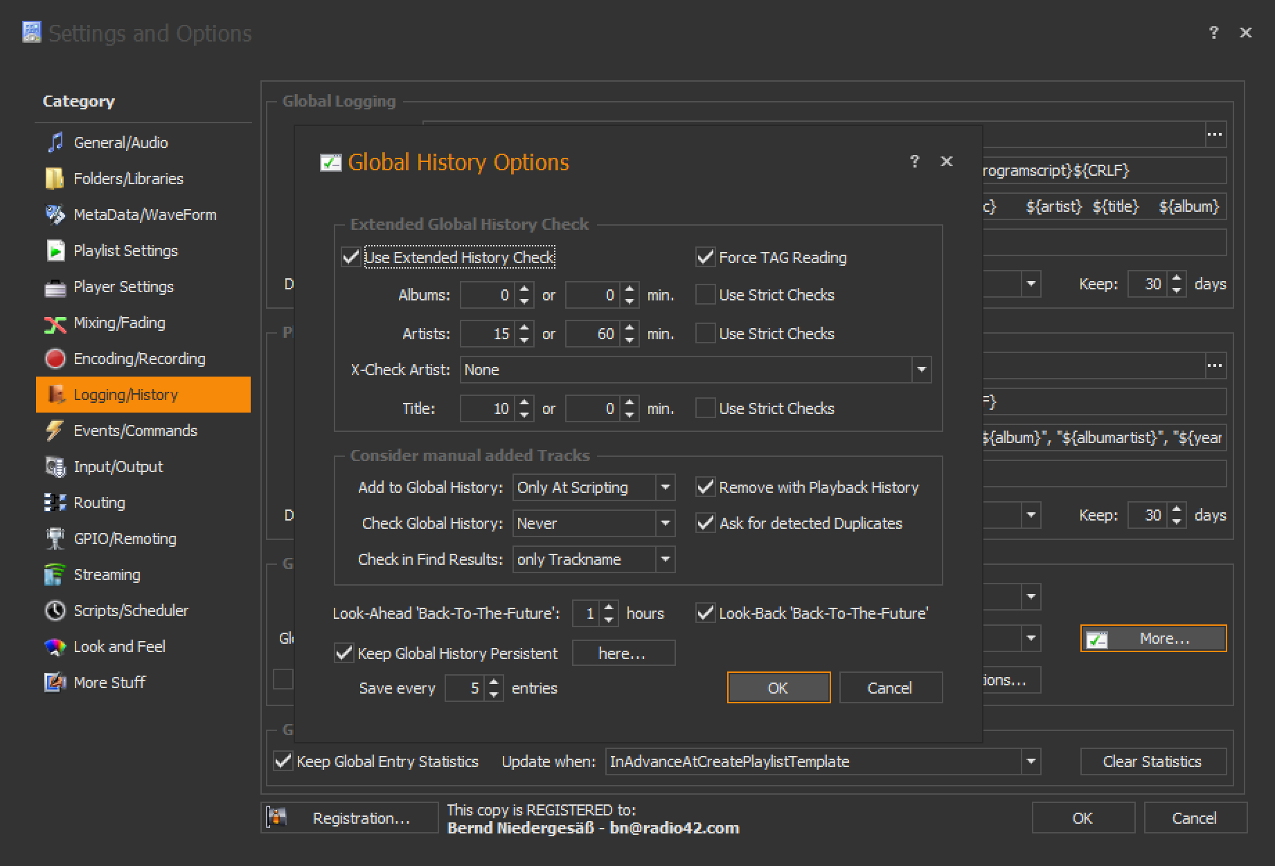Increase the Artists count stepper value
This screenshot has width=1275, height=866.
(525, 328)
